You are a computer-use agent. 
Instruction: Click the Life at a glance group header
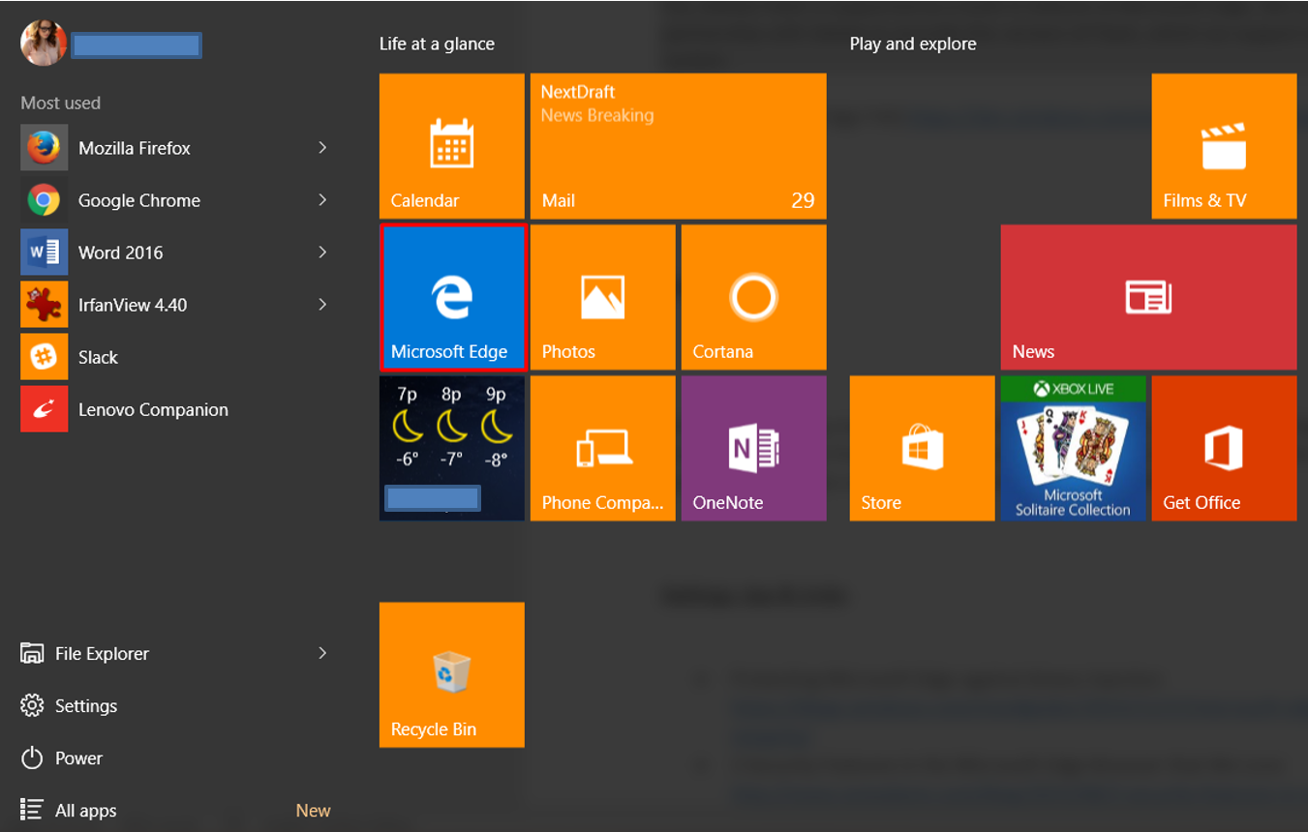[437, 44]
